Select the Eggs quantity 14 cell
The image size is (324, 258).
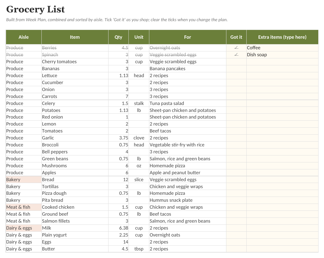118,242
